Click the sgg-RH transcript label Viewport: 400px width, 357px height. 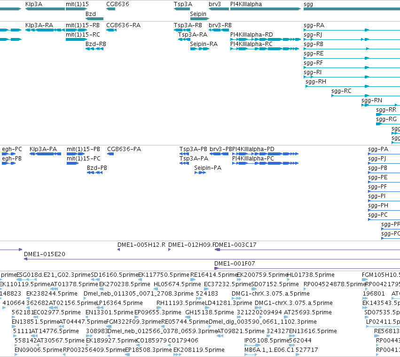(316, 82)
